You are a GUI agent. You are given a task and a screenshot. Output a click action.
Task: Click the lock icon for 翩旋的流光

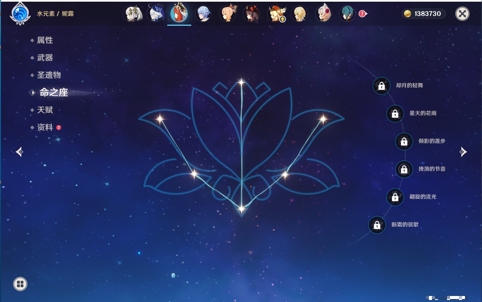(x=395, y=197)
